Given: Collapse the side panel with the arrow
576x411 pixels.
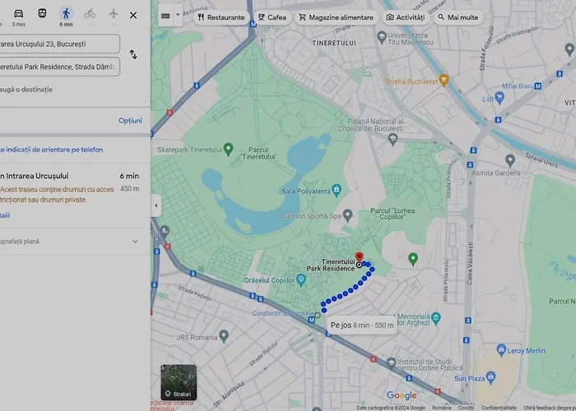Looking at the screenshot, I should (x=156, y=205).
